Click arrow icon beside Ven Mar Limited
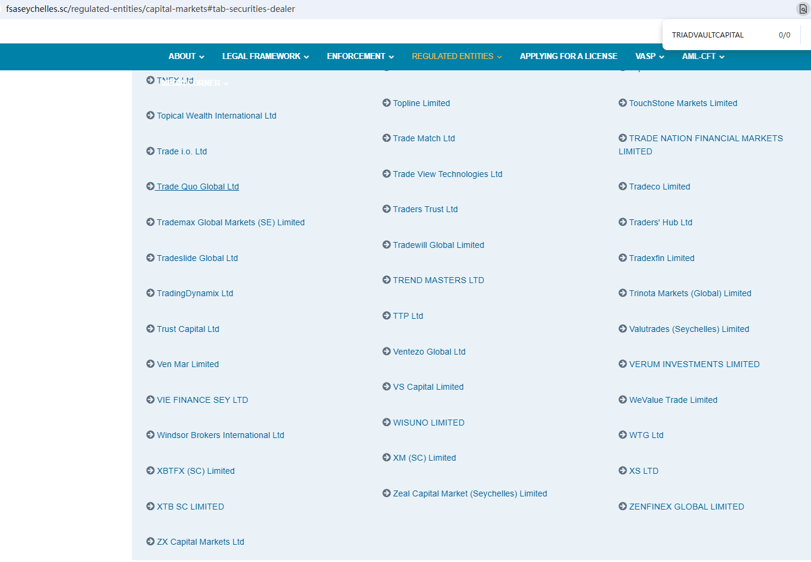The image size is (811, 562). (x=150, y=364)
